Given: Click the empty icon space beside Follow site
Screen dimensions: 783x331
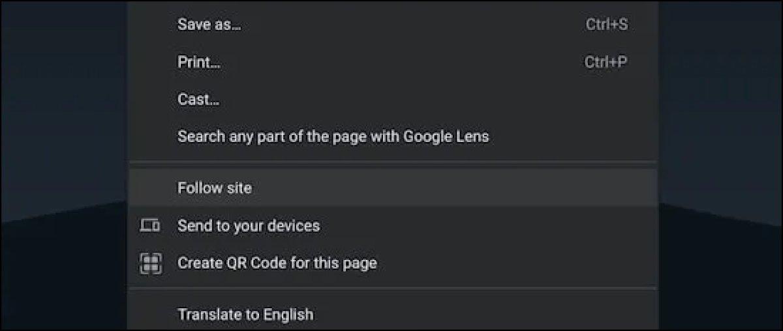Looking at the screenshot, I should (x=150, y=188).
